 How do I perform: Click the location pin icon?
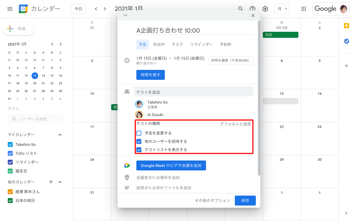click(127, 177)
